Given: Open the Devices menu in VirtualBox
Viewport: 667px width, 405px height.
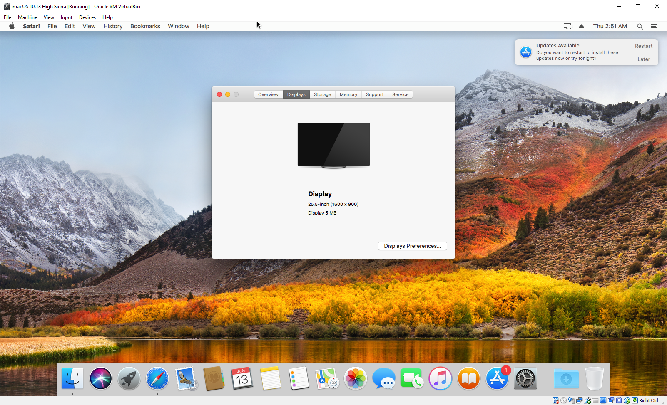Looking at the screenshot, I should (87, 17).
